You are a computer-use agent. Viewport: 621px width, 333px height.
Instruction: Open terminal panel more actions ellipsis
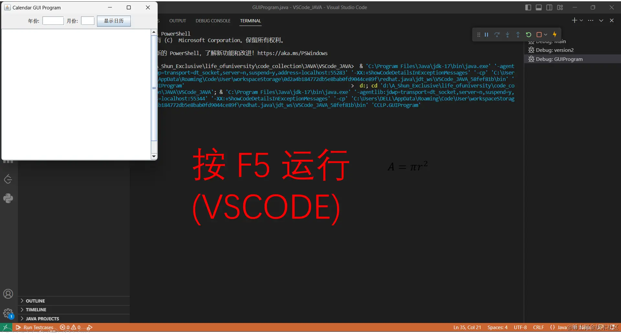(591, 20)
